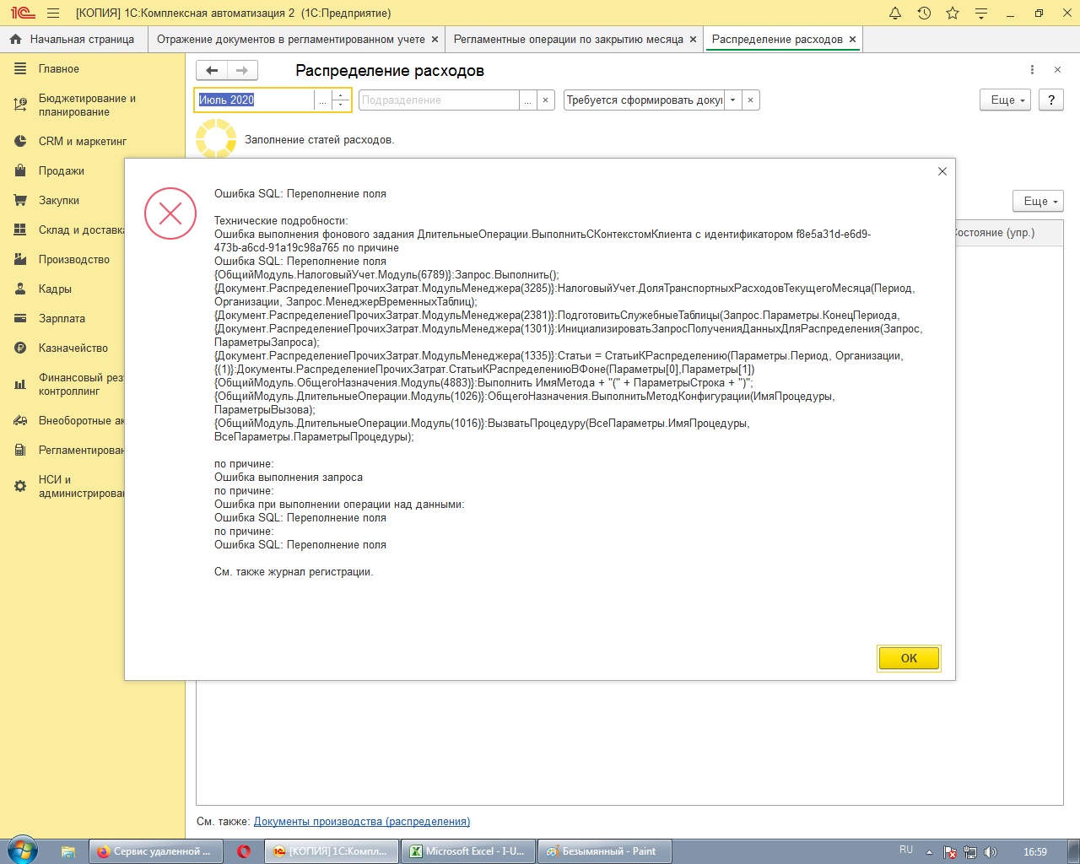The width and height of the screenshot is (1080, 864).
Task: Click the back navigation arrow
Action: (x=212, y=71)
